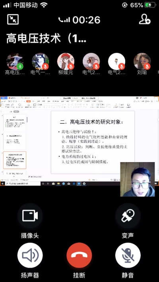This screenshot has height=282, width=159.
Task: Open the voice changer (变声) option
Action: coord(128,215)
